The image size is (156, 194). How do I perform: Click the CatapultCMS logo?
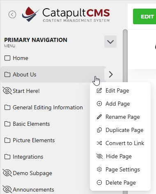point(66,14)
